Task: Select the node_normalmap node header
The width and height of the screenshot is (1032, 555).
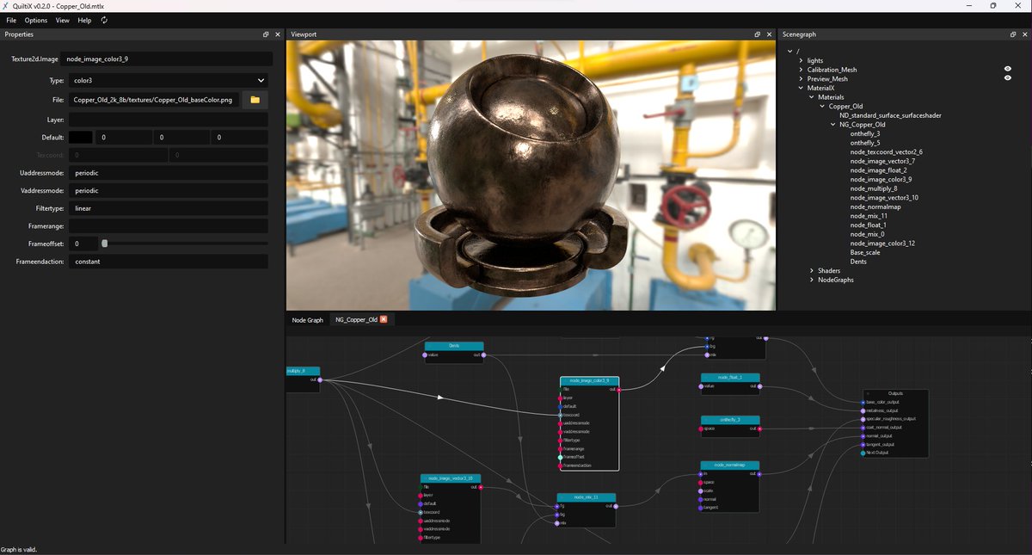Action: pos(730,465)
